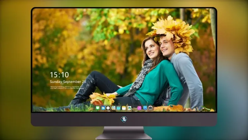The width and height of the screenshot is (248, 140).
Task: Click the Sunday September 28 date
Action: click(68, 82)
